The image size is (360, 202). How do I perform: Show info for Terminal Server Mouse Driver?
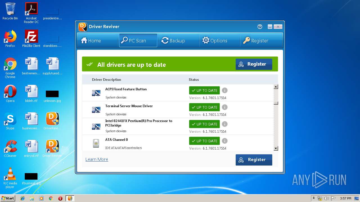click(x=225, y=107)
